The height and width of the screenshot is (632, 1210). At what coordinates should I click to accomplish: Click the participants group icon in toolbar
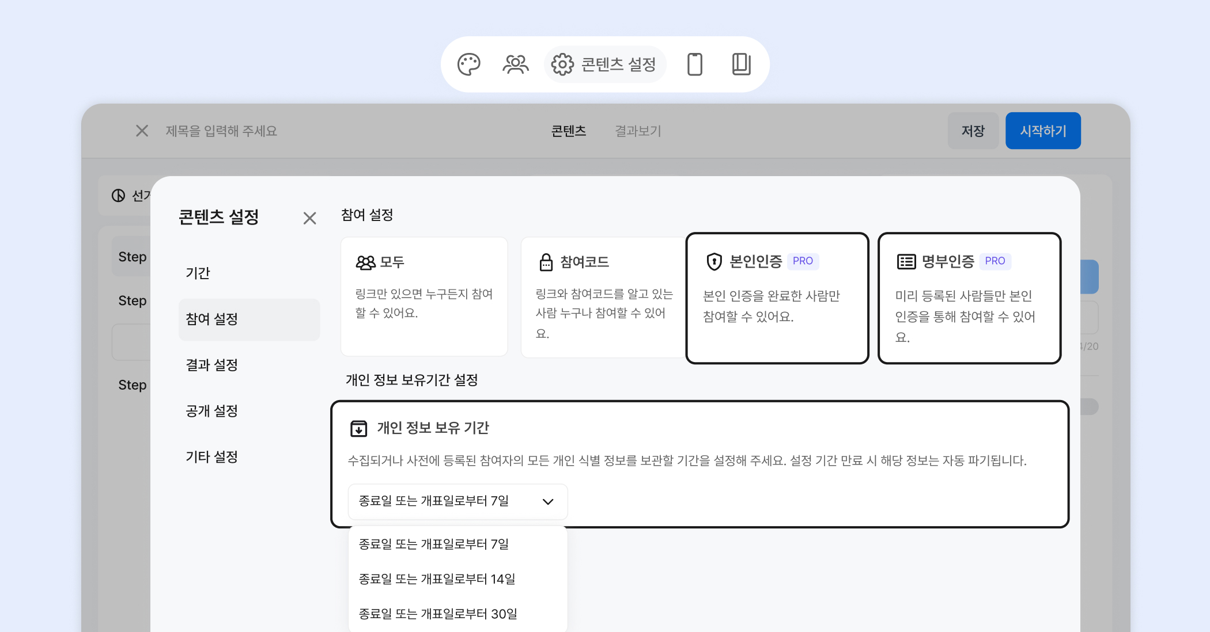[x=515, y=64]
